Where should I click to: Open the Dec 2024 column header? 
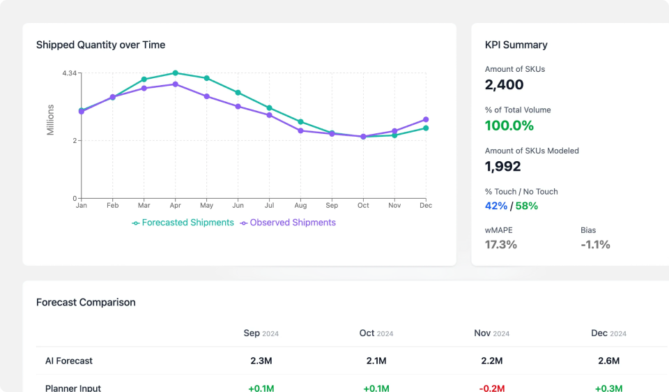[x=608, y=333]
